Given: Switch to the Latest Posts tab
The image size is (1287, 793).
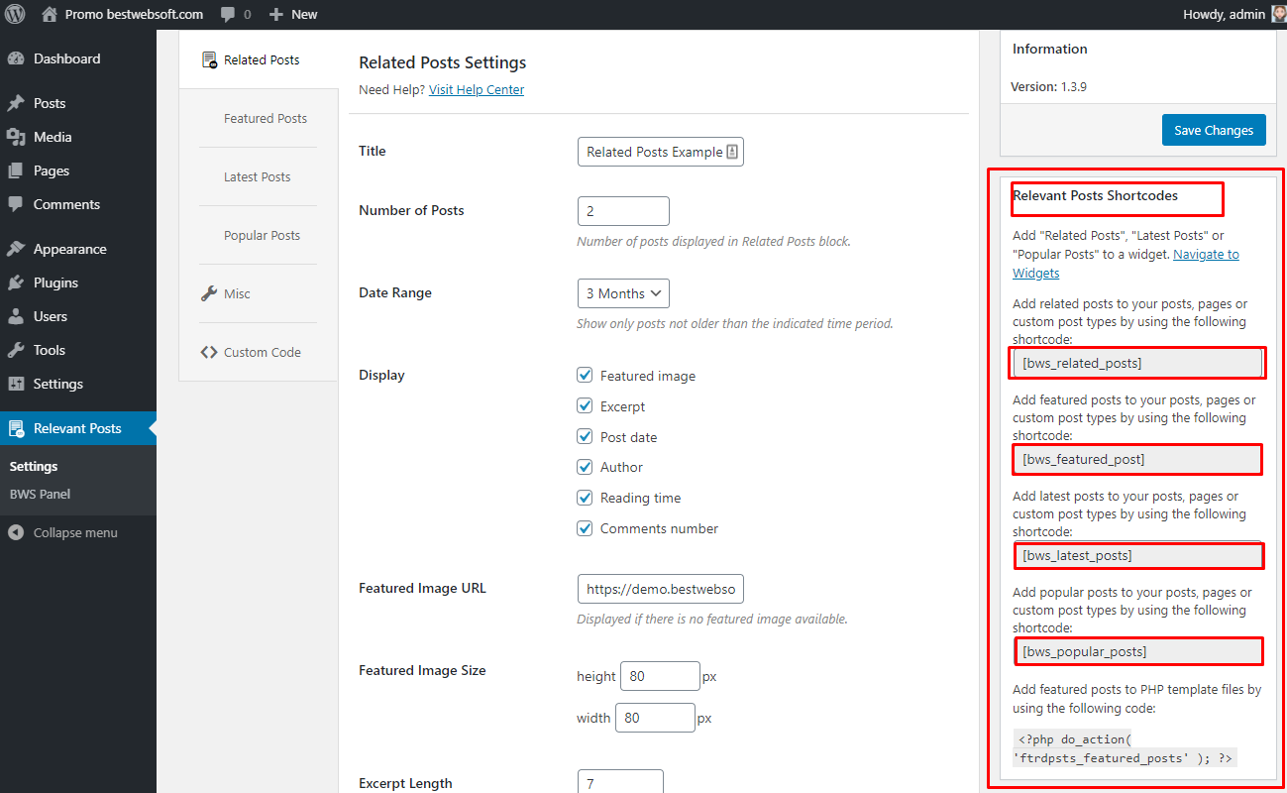Looking at the screenshot, I should coord(258,176).
